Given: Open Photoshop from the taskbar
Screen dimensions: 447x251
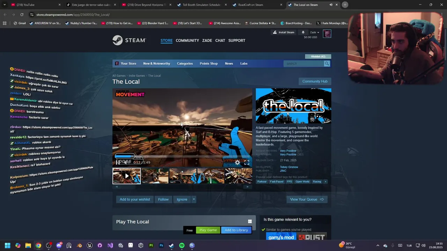Looking at the screenshot, I should coord(161,245).
